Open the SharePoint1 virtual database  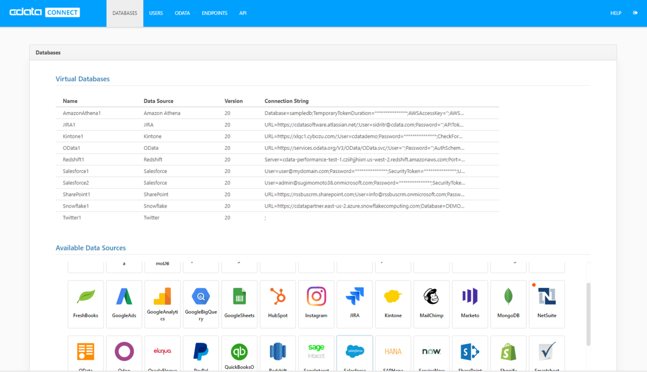point(277,194)
